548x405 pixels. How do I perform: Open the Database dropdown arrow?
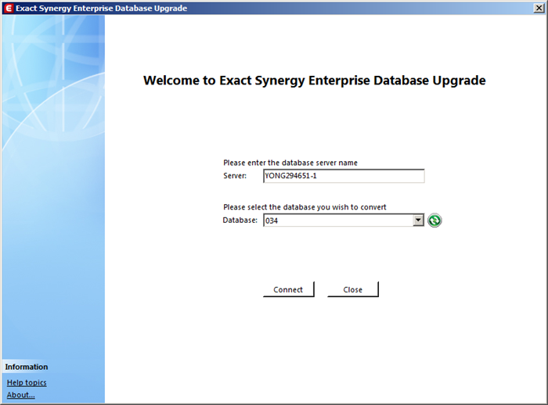point(418,220)
